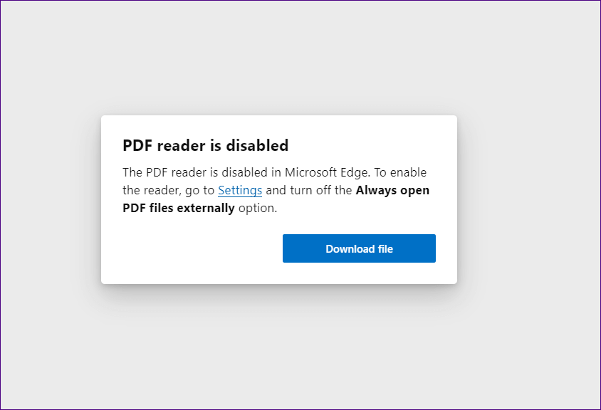Image resolution: width=601 pixels, height=410 pixels.
Task: Click the "PDF reader is disabled" heading
Action: (x=206, y=146)
